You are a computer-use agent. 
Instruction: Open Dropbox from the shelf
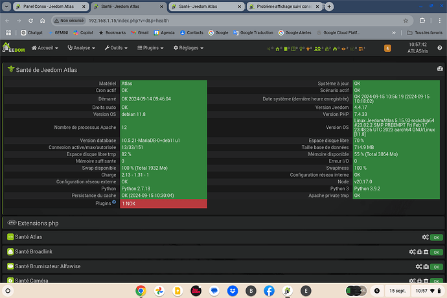point(233,291)
